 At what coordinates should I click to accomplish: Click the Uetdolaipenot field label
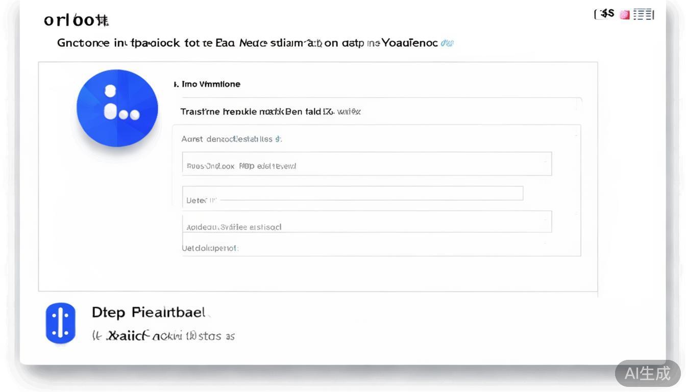tap(210, 249)
